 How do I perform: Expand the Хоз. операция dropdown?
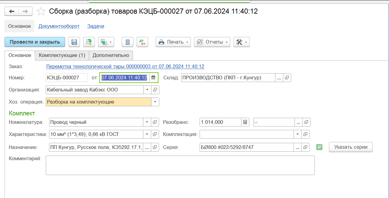coord(155,102)
